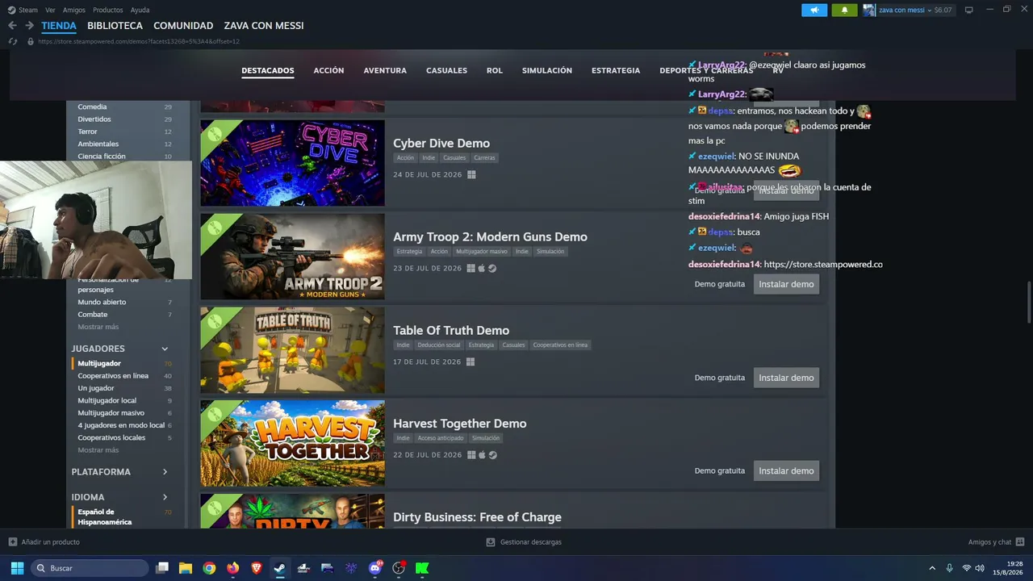Expand the IDIOMA filter section
1033x581 pixels.
[x=165, y=497]
